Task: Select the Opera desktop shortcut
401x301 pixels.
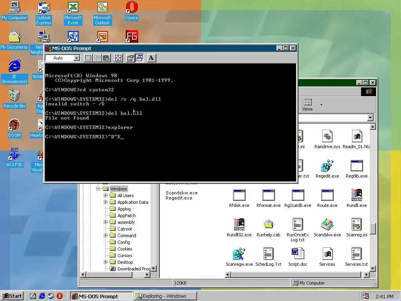Action: pyautogui.click(x=132, y=11)
